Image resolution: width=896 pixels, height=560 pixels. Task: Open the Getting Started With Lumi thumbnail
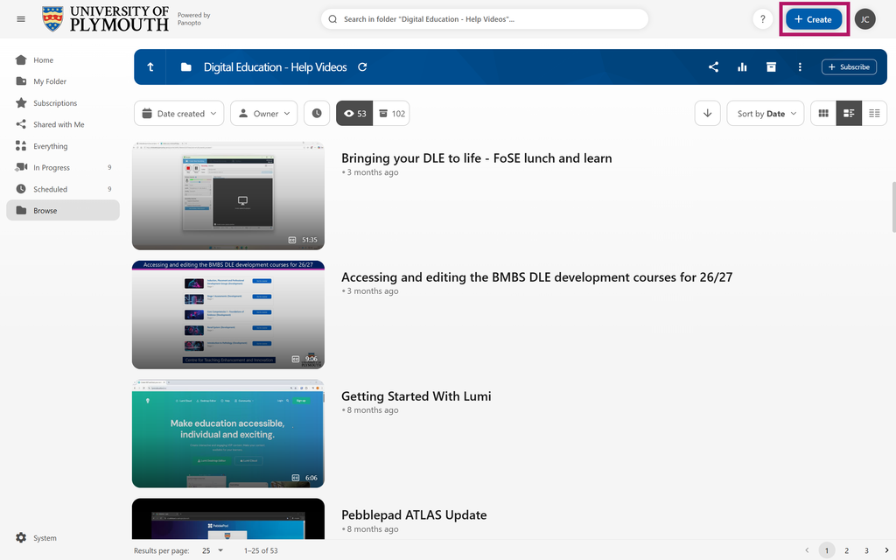(228, 434)
